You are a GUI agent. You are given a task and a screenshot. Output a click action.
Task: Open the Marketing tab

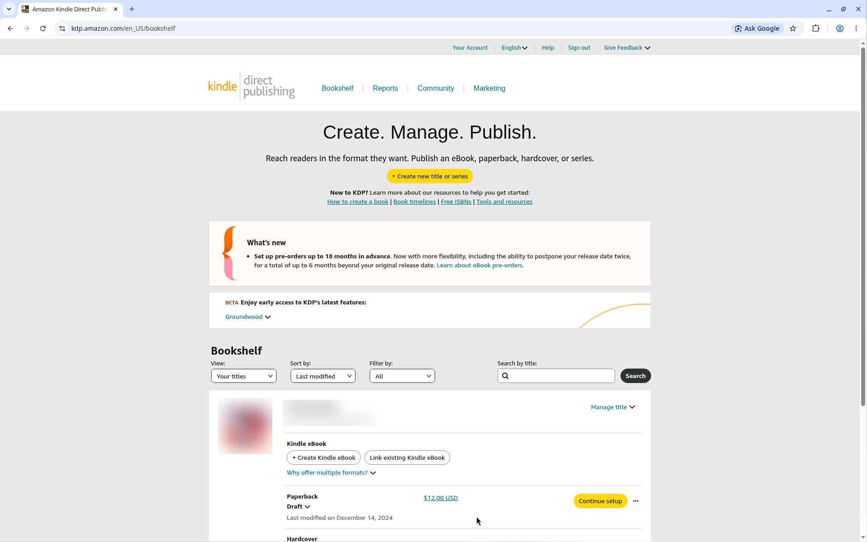click(489, 89)
